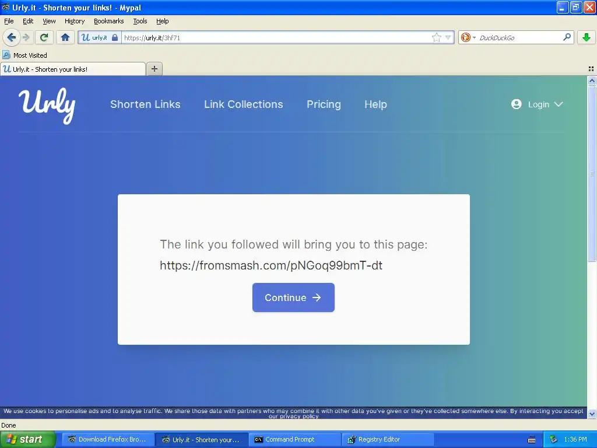The height and width of the screenshot is (448, 597).
Task: Click the Most Visited bookmarks label
Action: (x=30, y=55)
